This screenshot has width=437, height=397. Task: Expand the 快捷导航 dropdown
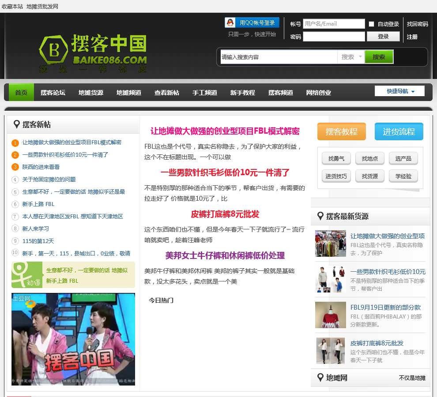[399, 91]
